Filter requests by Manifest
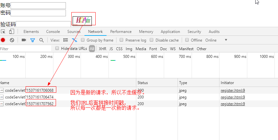The image size is (278, 140). [x=186, y=49]
